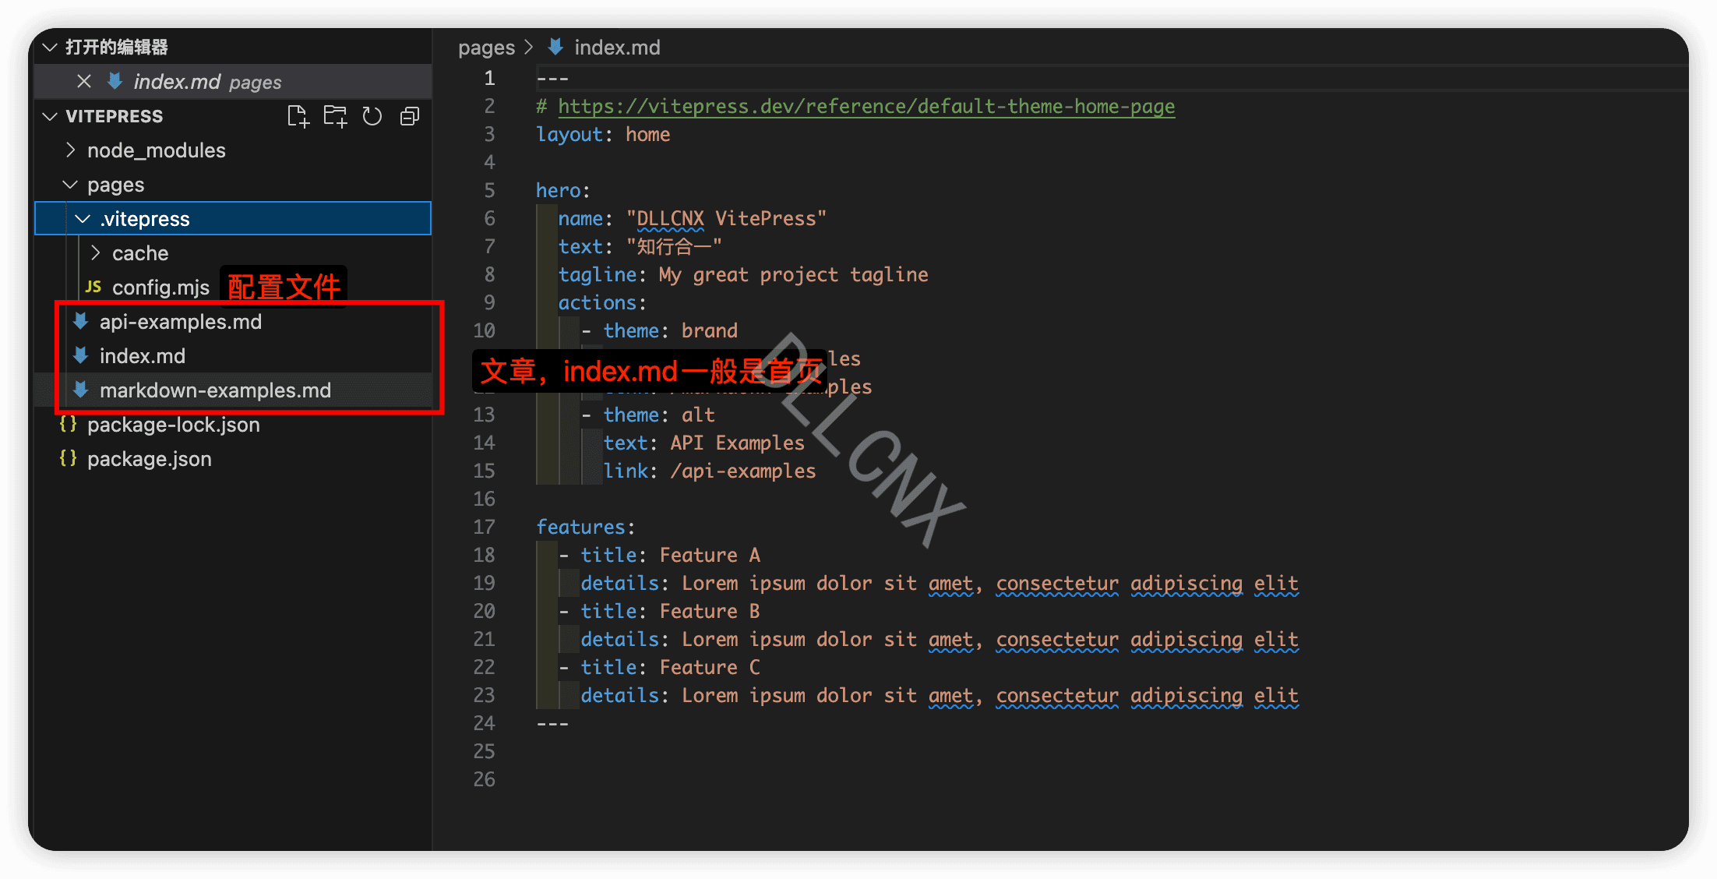Open the vitepress.dev reference link on line 2
This screenshot has width=1717, height=879.
pos(866,106)
